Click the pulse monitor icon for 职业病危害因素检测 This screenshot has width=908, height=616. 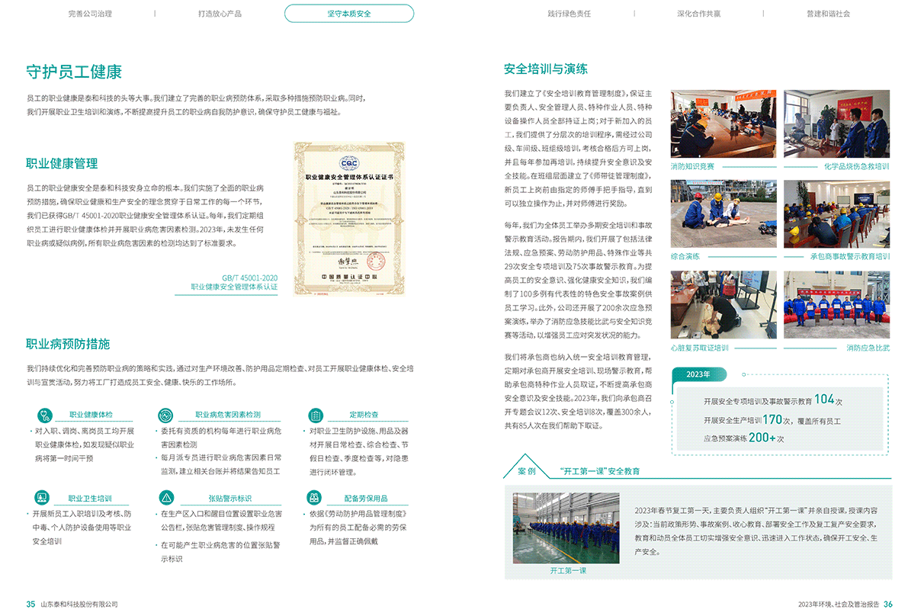tap(165, 415)
